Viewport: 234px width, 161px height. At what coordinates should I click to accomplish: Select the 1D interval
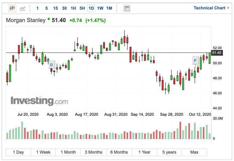coord(91,8)
